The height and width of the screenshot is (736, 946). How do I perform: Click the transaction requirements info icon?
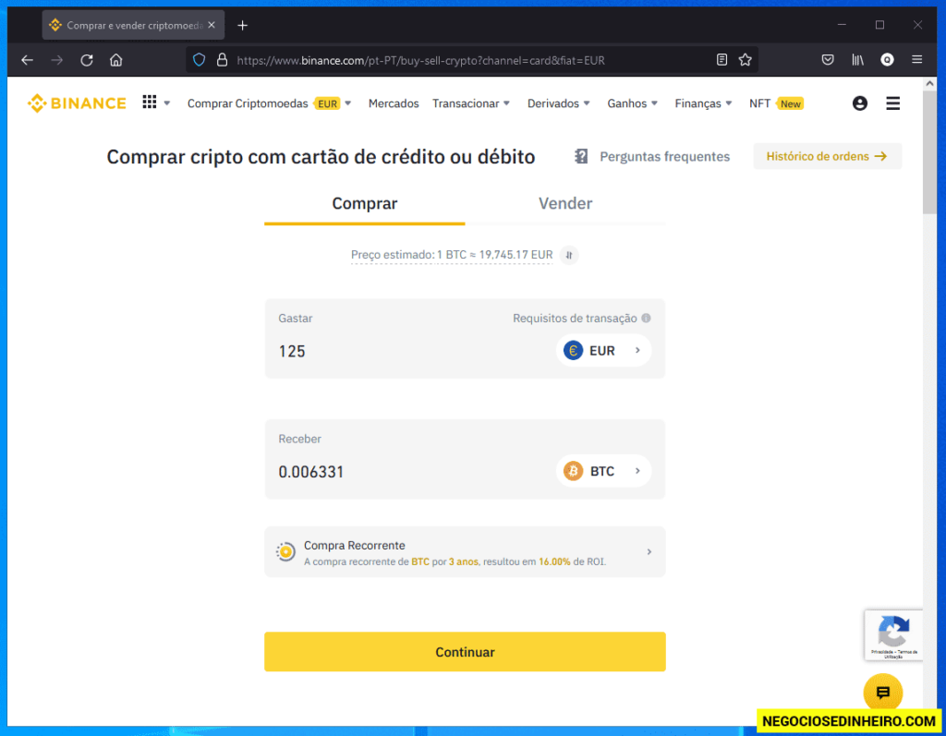646,318
